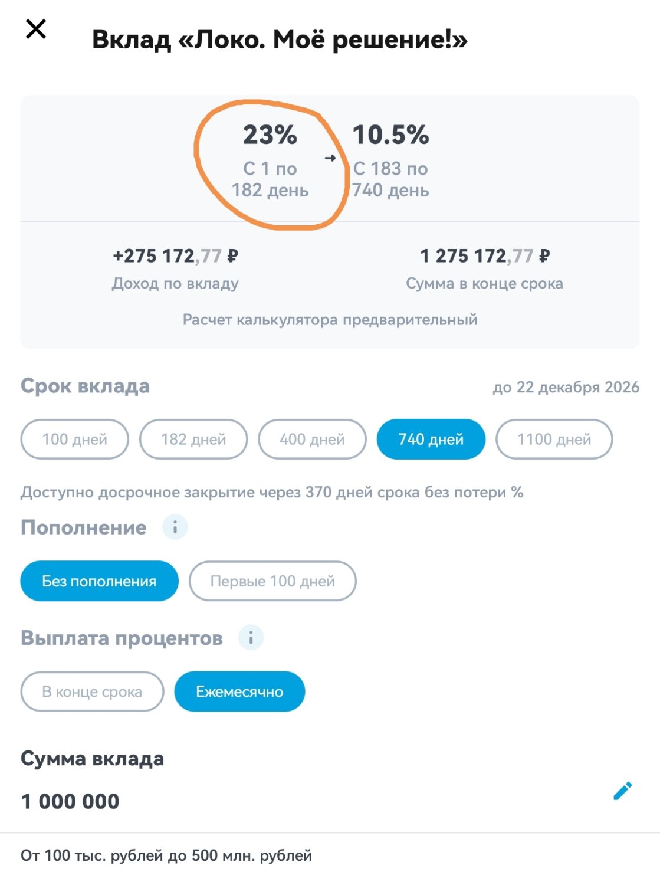This screenshot has height=885, width=660.
Task: Tap the 23% rate for days 1–182
Action: [x=270, y=136]
